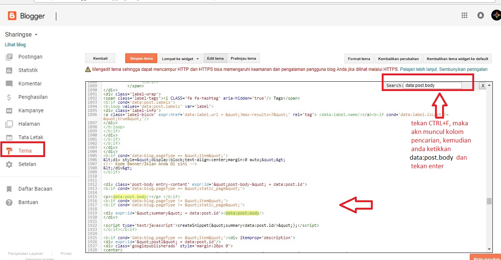Click the Blogger logo icon

[12, 16]
